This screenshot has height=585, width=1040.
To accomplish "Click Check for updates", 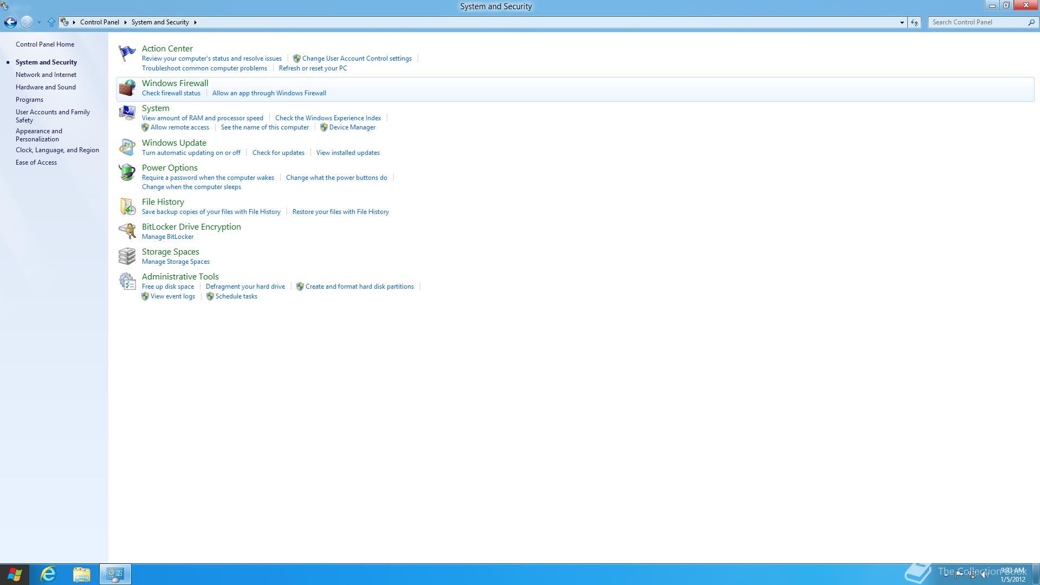I will (x=278, y=153).
